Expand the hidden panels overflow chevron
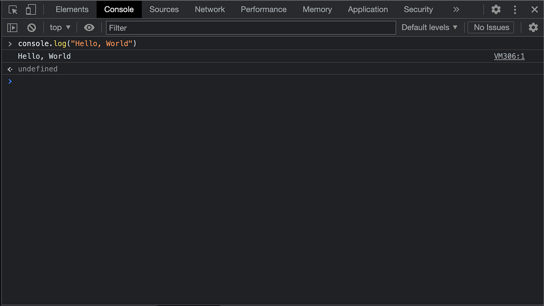Image resolution: width=544 pixels, height=306 pixels. tap(456, 9)
